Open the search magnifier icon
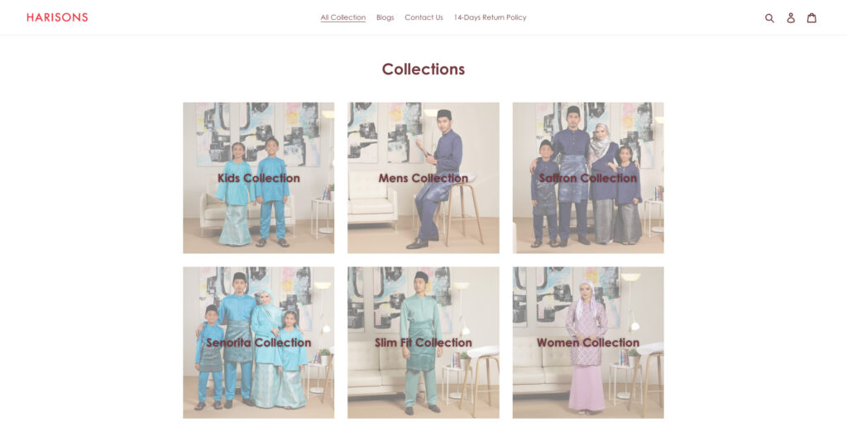The height and width of the screenshot is (441, 847). 769,18
